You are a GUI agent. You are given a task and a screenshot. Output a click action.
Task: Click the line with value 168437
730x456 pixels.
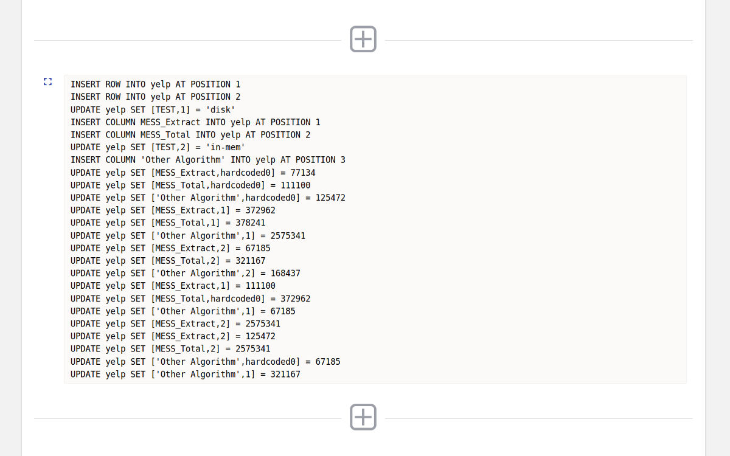185,274
